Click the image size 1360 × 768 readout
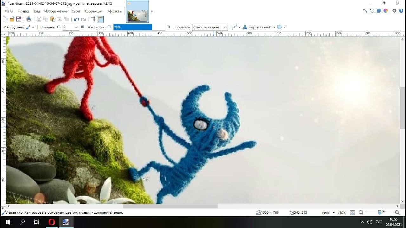This screenshot has width=406, height=228. 267,213
